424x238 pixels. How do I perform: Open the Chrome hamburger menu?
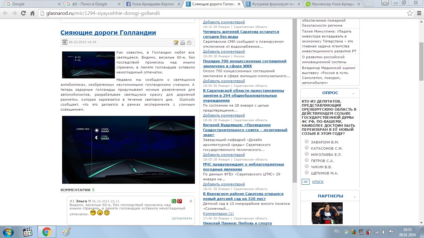click(419, 13)
